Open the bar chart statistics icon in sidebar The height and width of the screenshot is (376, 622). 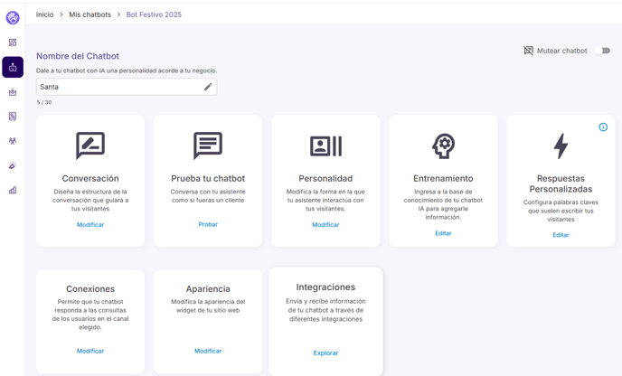13,191
